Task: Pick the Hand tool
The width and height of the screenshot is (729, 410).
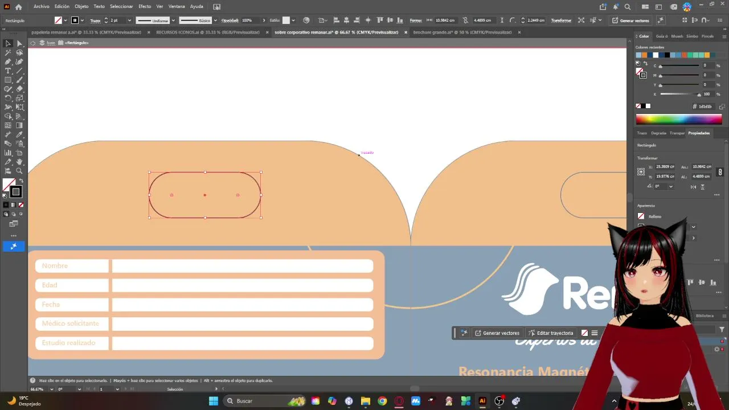Action: pyautogui.click(x=19, y=162)
